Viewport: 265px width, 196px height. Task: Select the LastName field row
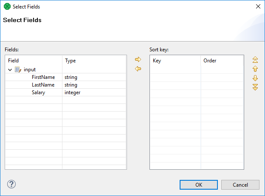(43, 85)
